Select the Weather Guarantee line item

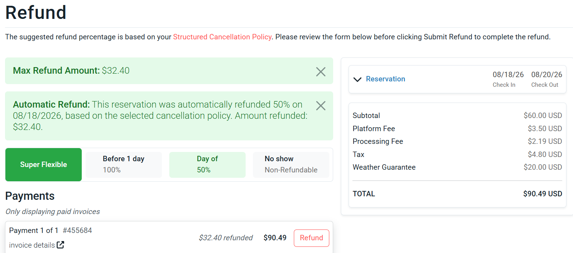point(457,167)
